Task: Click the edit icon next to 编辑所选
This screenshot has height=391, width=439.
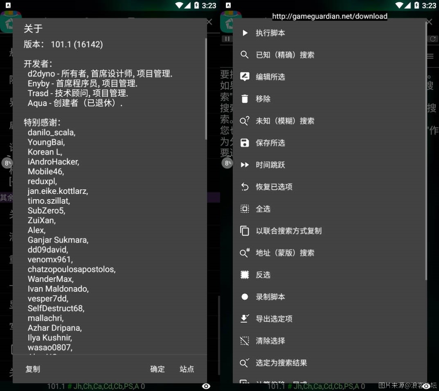Action: point(245,77)
